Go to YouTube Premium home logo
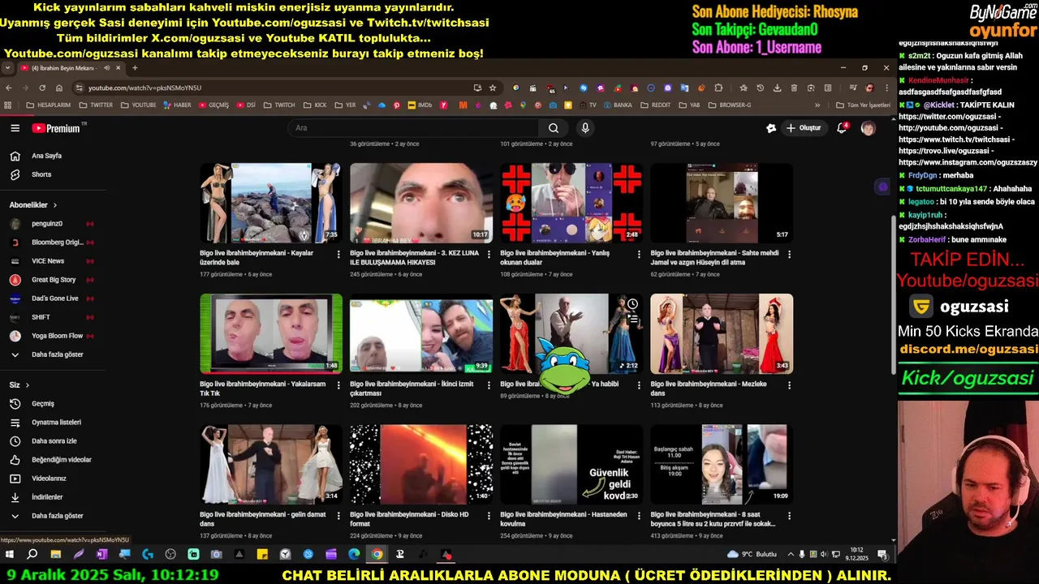Screen dimensions: 1039x584 coord(56,128)
